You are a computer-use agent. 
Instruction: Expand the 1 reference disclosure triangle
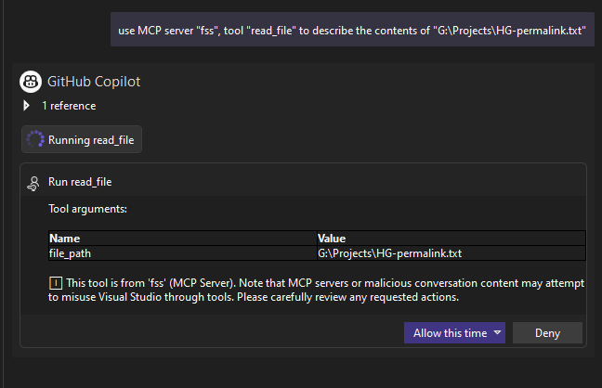tap(26, 106)
